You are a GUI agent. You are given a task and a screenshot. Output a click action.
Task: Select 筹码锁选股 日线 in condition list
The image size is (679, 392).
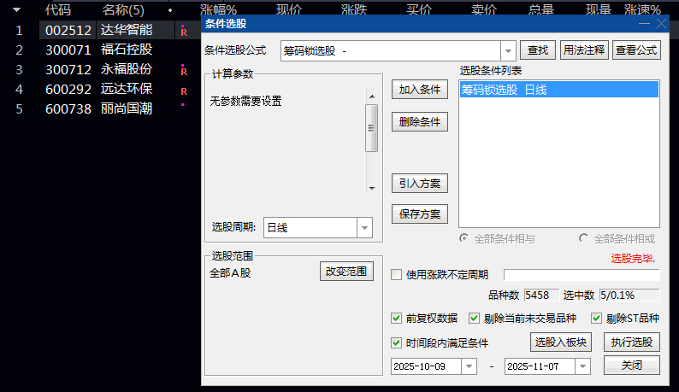tap(559, 90)
